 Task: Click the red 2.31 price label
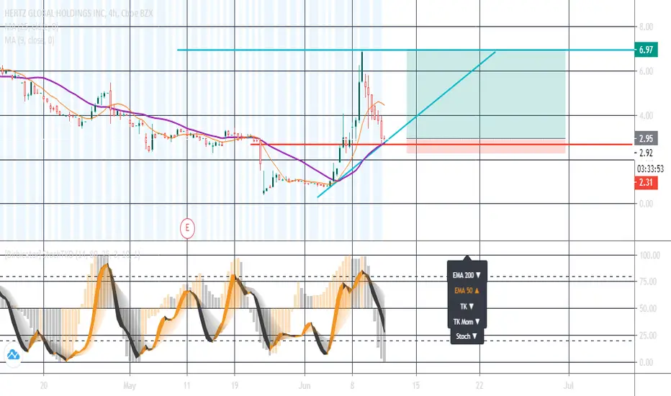click(646, 182)
